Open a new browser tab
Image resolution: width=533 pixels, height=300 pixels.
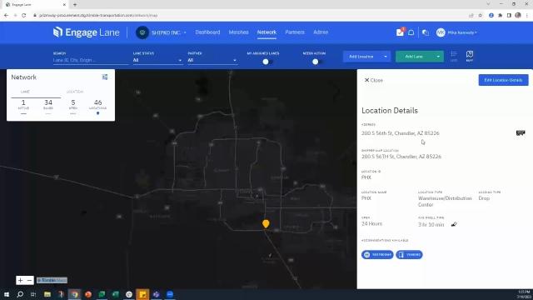coord(75,5)
